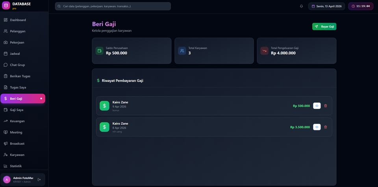Viewport: 378px width, 187px height.
Task: View details of the Rp 3.500.000 payment
Action: coord(317,127)
